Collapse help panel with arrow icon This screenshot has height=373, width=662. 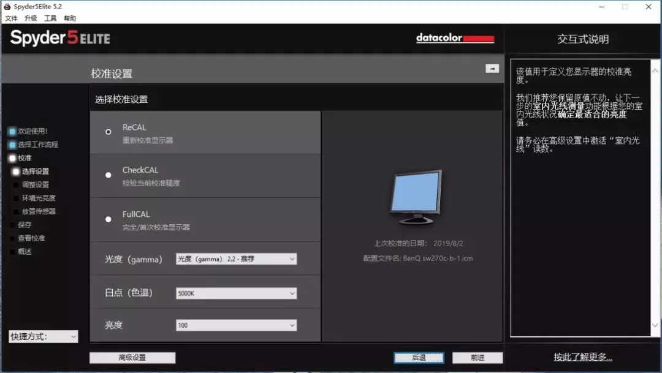pos(492,69)
